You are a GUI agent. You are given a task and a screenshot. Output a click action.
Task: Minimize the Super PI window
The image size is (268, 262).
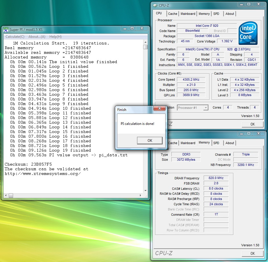tap(125, 29)
